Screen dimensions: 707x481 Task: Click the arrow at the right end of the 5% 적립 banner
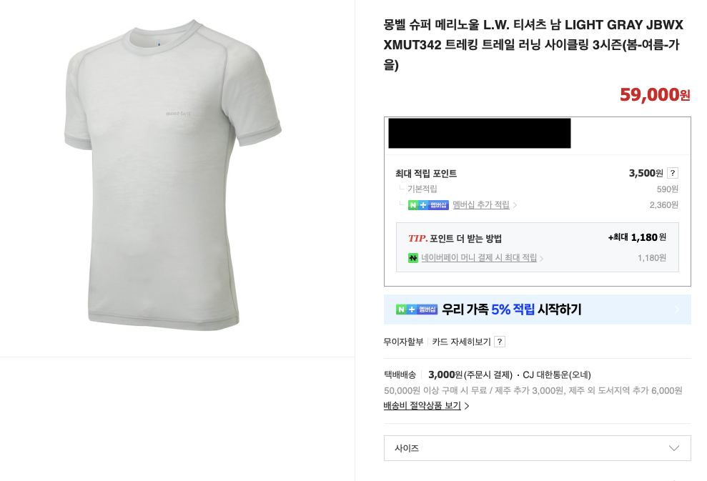click(676, 309)
